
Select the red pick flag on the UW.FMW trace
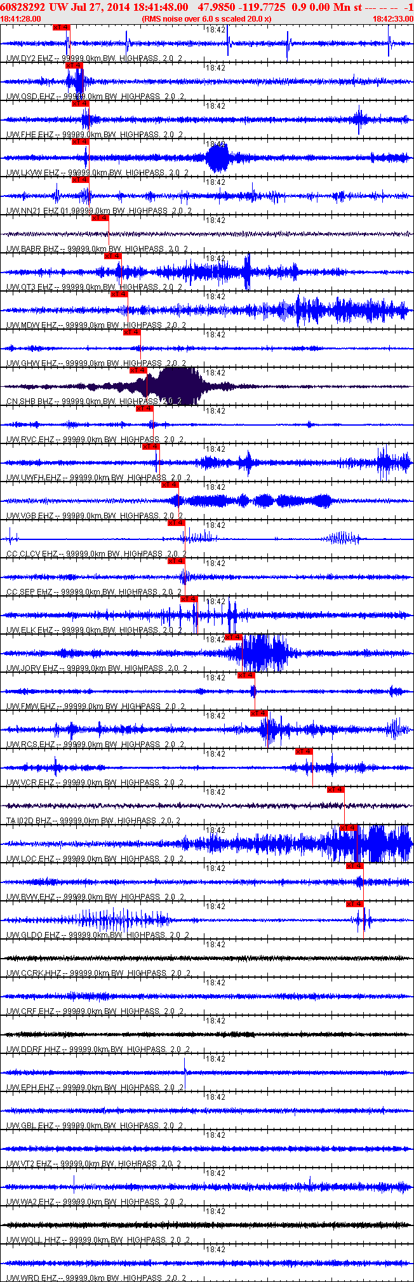point(246,675)
